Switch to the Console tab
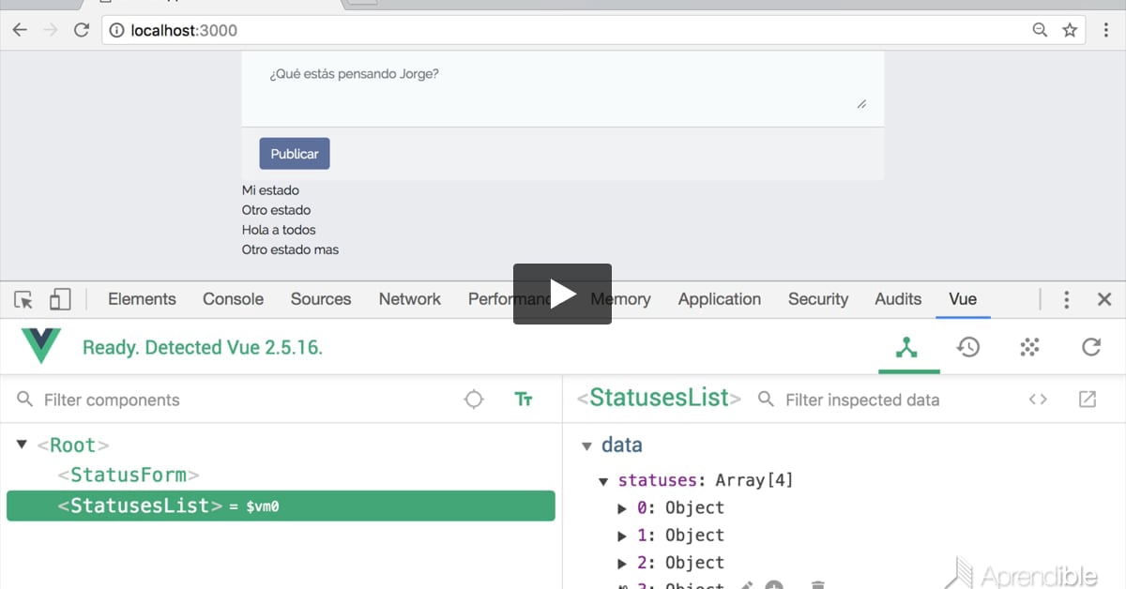The width and height of the screenshot is (1126, 589). [233, 299]
